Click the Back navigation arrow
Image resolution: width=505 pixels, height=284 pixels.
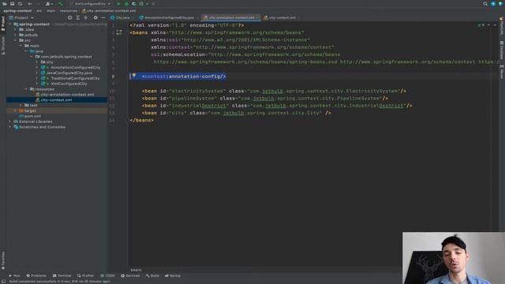30,3
